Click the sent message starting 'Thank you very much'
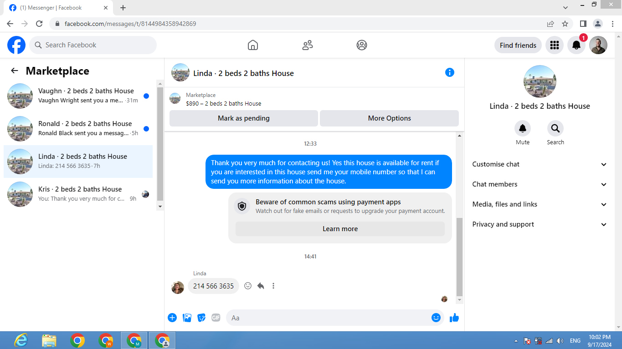 329,172
